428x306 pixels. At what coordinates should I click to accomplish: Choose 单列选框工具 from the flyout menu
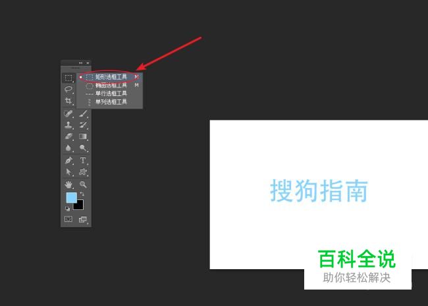point(110,102)
